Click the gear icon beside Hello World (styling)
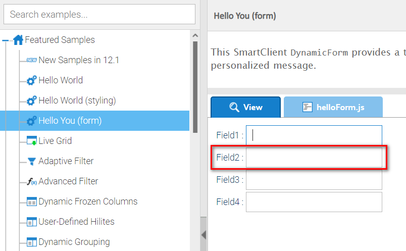This screenshot has width=406, height=251. click(32, 101)
